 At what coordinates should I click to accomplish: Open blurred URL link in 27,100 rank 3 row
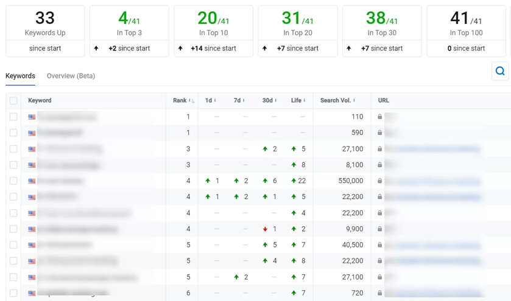[x=432, y=149]
